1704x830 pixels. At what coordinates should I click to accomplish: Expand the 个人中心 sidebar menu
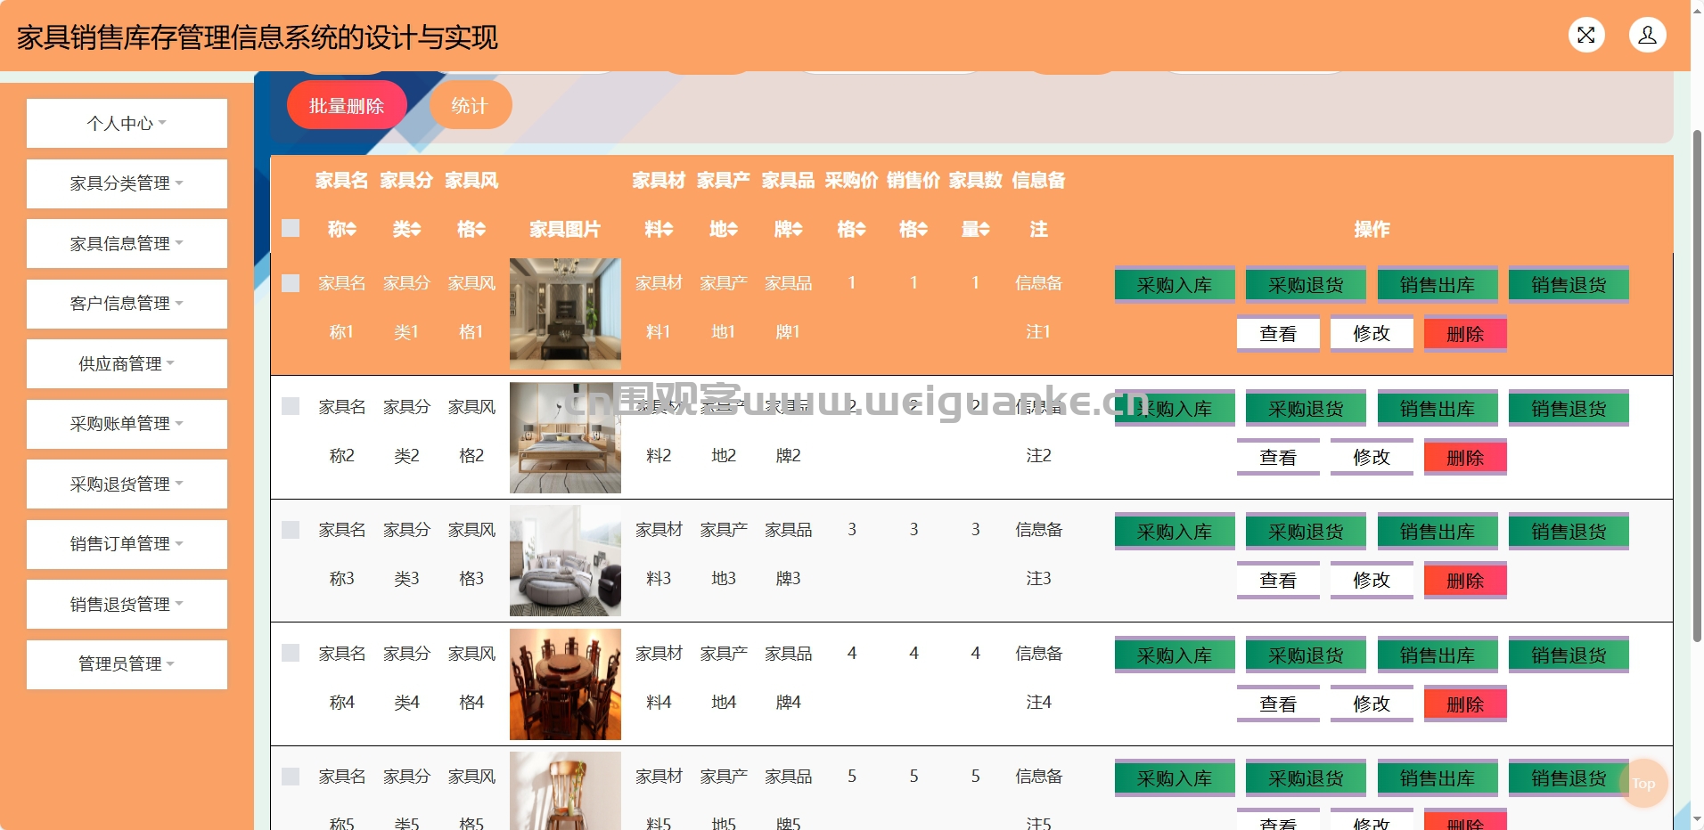point(127,123)
